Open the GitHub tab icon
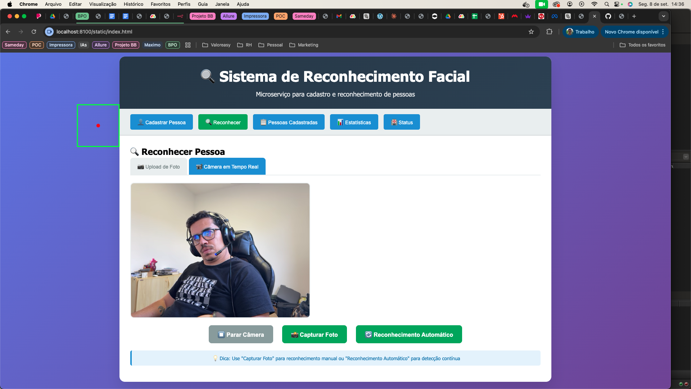The image size is (691, 389). click(608, 16)
